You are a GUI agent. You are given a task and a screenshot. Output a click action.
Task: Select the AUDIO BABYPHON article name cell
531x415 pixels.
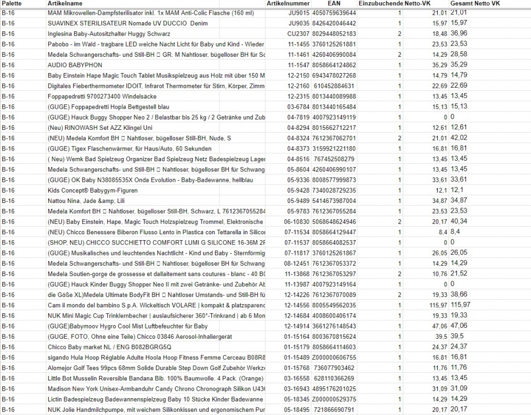pos(75,65)
